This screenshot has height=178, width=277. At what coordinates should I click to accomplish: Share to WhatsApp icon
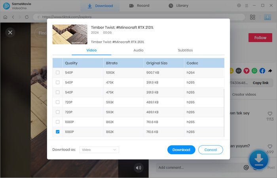(x=254, y=71)
